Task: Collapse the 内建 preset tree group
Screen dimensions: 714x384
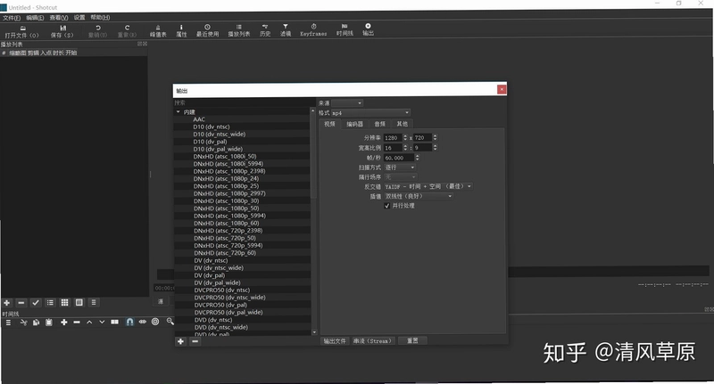Action: (178, 111)
